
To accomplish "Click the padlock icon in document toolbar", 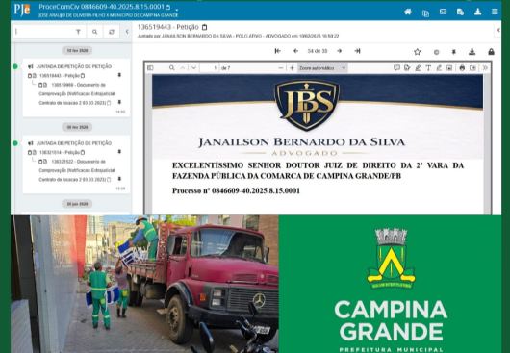I will click(x=491, y=52).
